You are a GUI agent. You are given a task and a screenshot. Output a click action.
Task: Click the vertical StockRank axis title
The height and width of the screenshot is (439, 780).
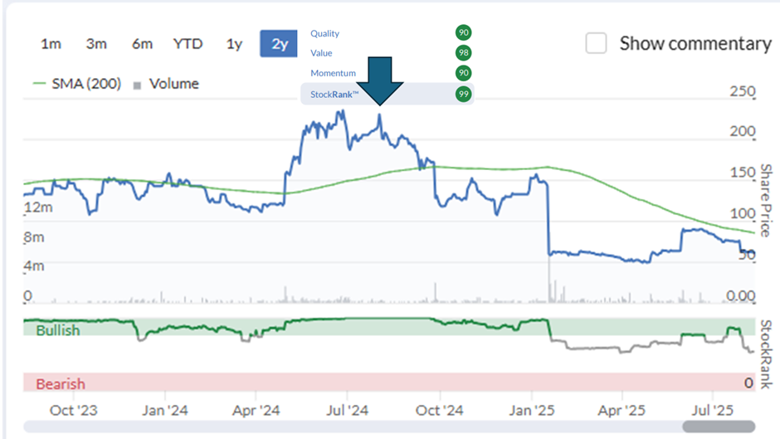tap(766, 354)
